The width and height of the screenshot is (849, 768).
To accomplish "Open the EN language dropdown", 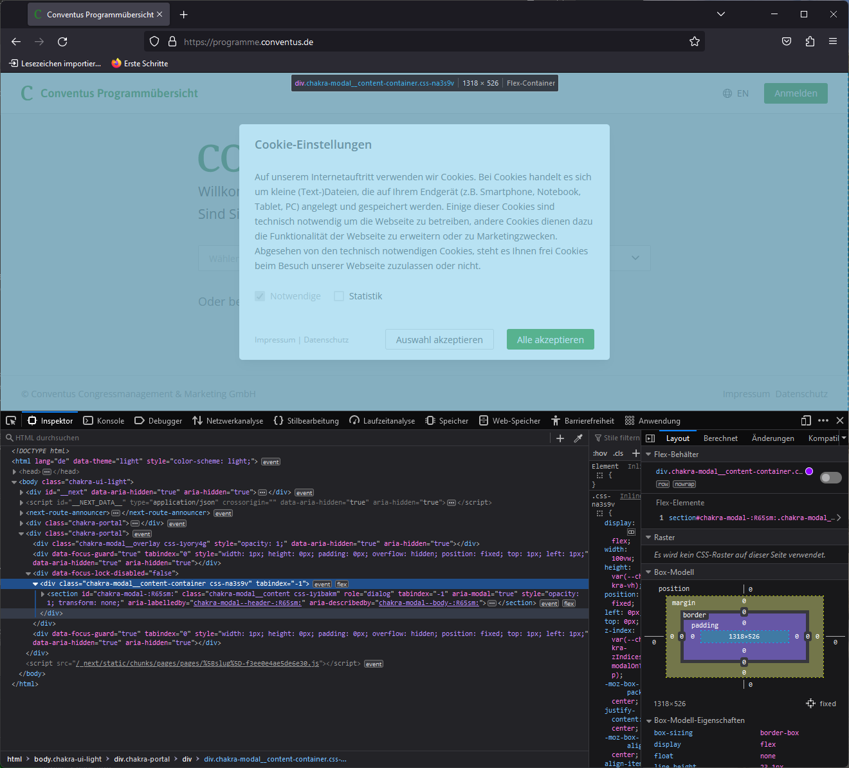I will pyautogui.click(x=736, y=93).
